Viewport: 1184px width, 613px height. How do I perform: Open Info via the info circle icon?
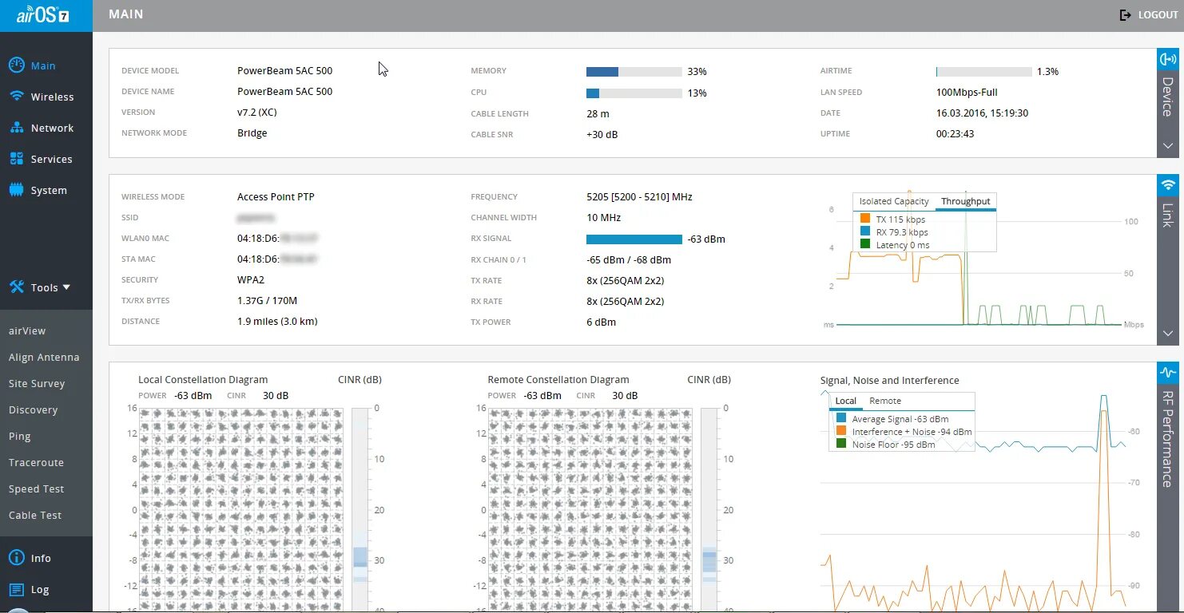pos(16,558)
